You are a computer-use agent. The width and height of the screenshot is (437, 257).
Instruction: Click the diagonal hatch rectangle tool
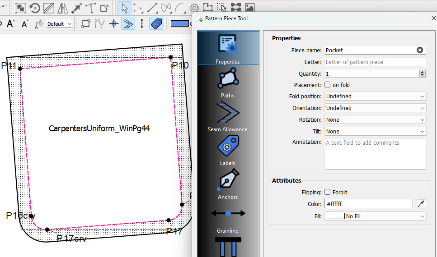[49, 8]
